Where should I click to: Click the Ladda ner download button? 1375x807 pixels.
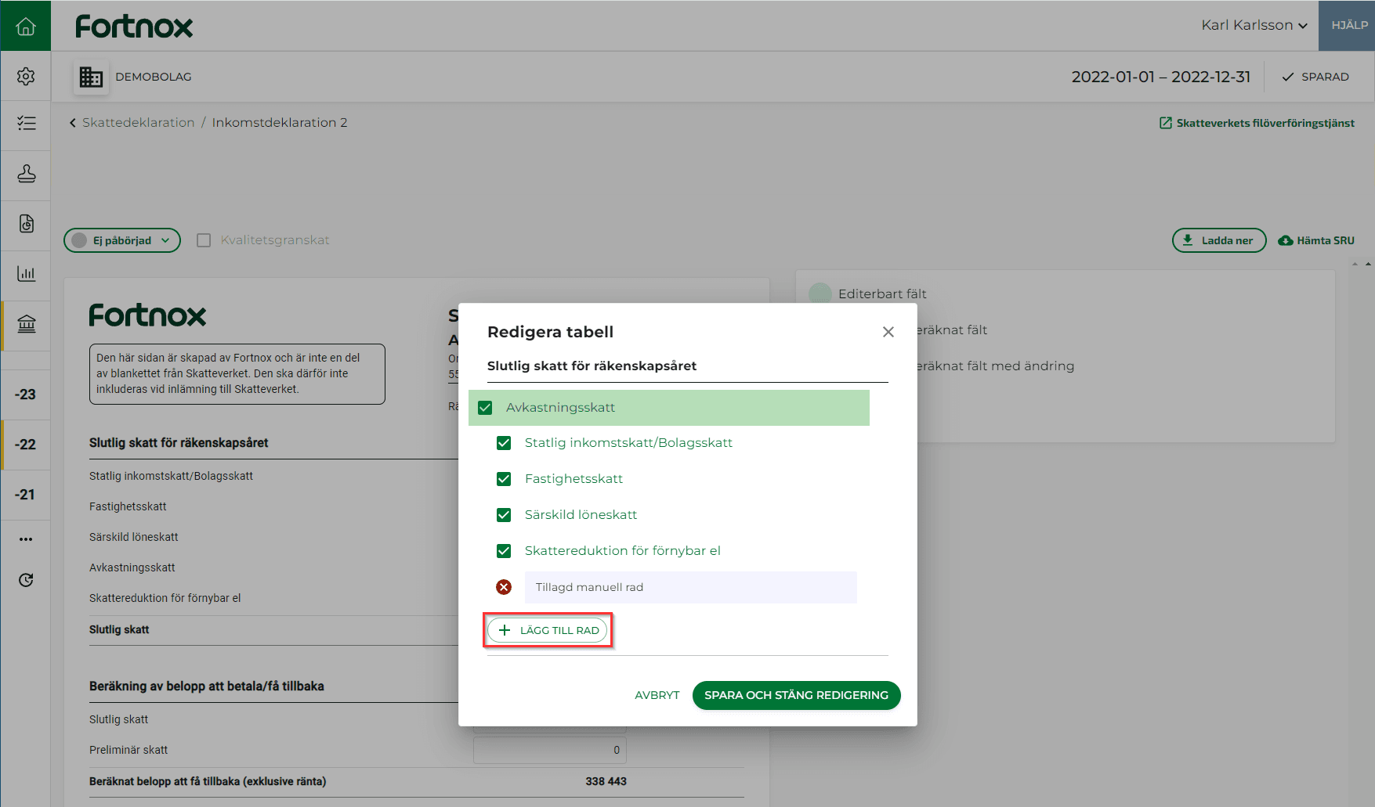1219,240
